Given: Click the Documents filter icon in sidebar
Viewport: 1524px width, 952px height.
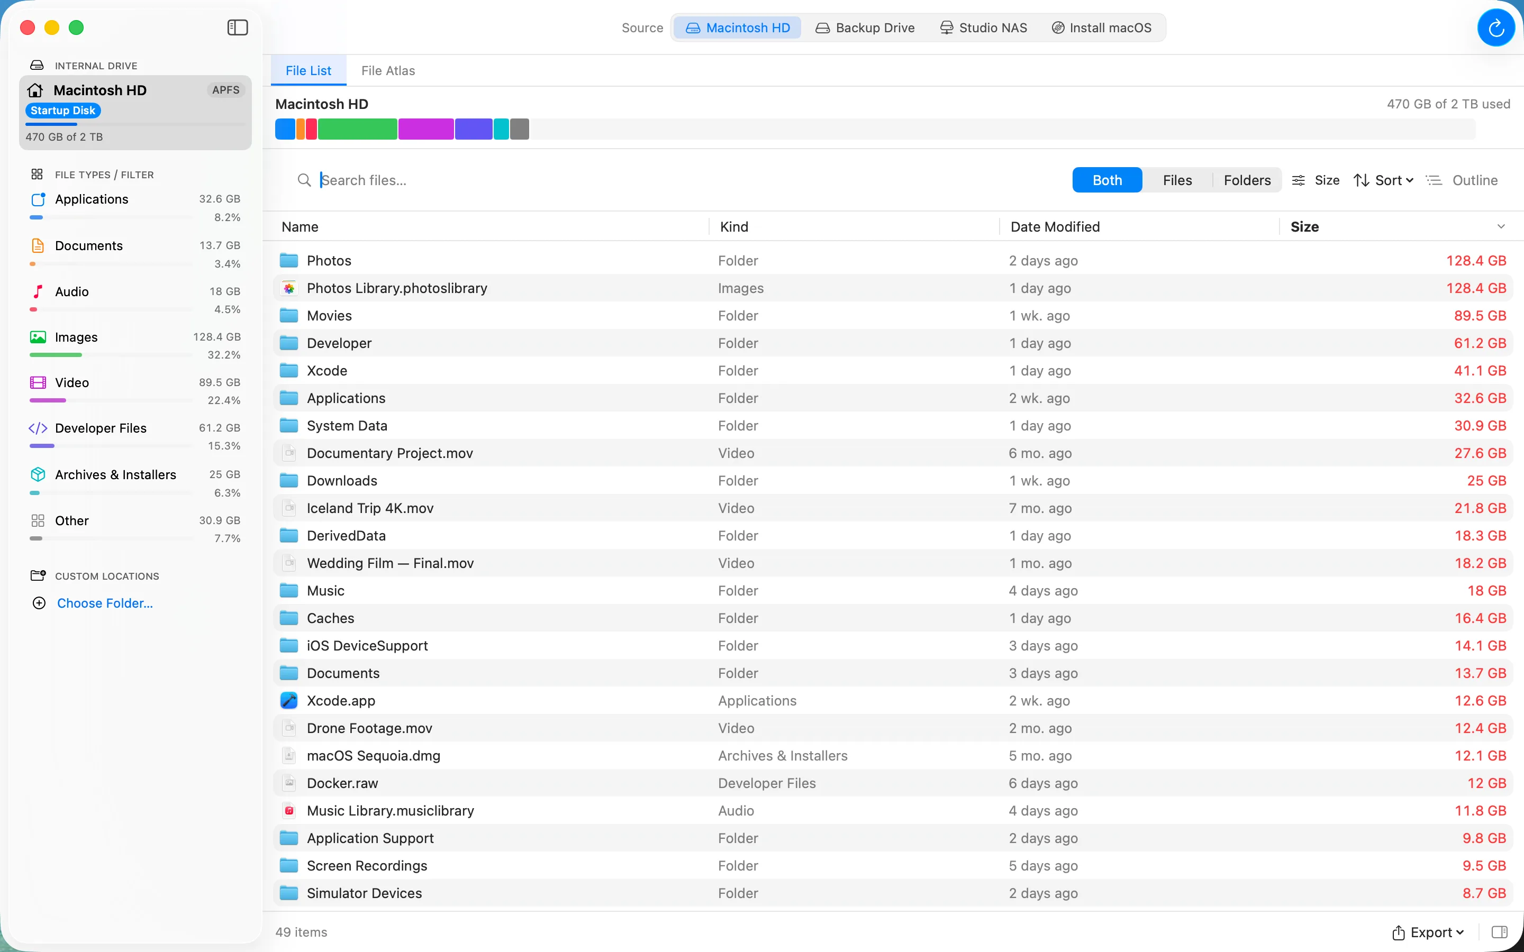Looking at the screenshot, I should pyautogui.click(x=38, y=245).
